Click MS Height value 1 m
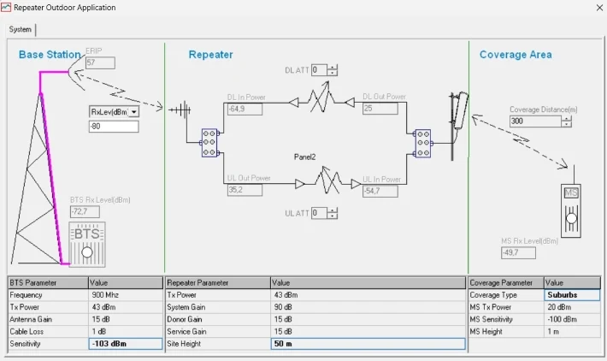The width and height of the screenshot is (607, 361). click(572, 332)
